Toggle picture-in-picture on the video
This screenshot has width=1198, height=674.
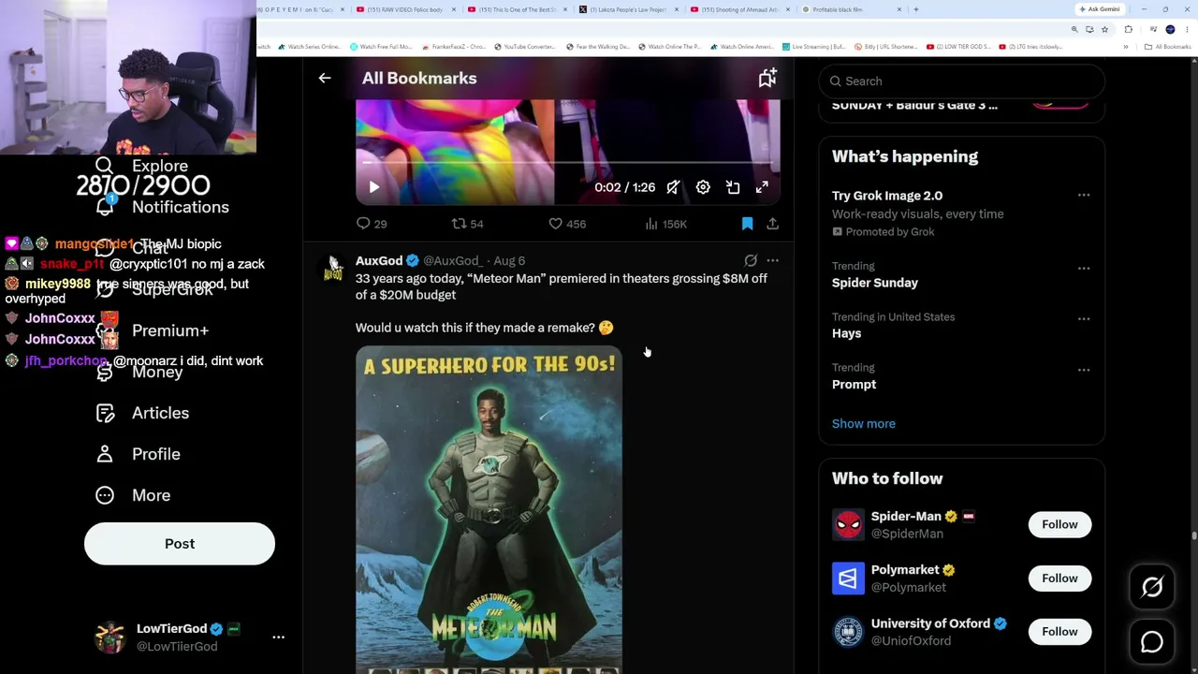pyautogui.click(x=733, y=187)
